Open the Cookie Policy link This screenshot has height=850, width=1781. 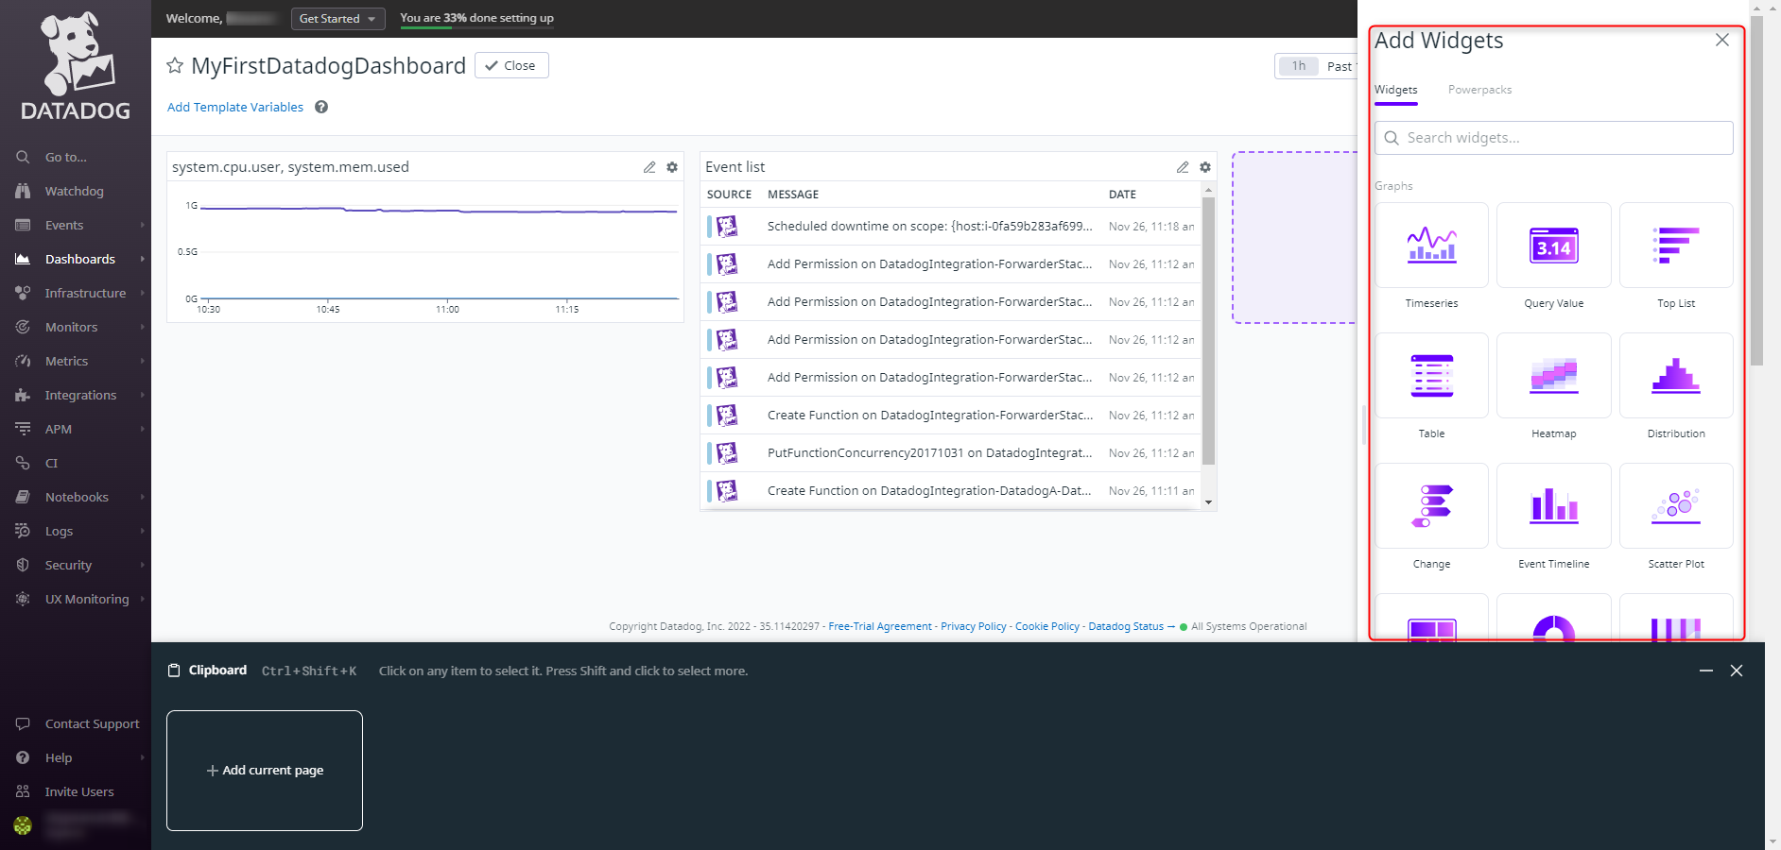[x=1047, y=626]
